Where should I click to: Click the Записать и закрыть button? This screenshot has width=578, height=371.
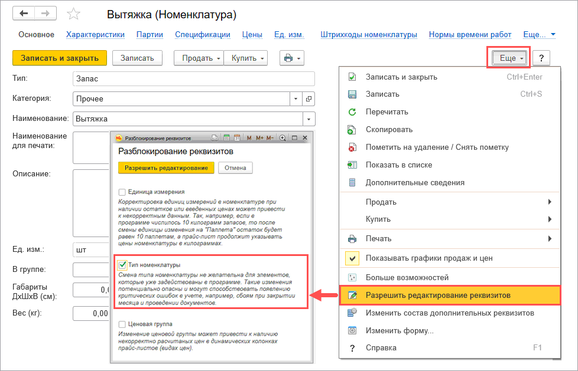(59, 58)
